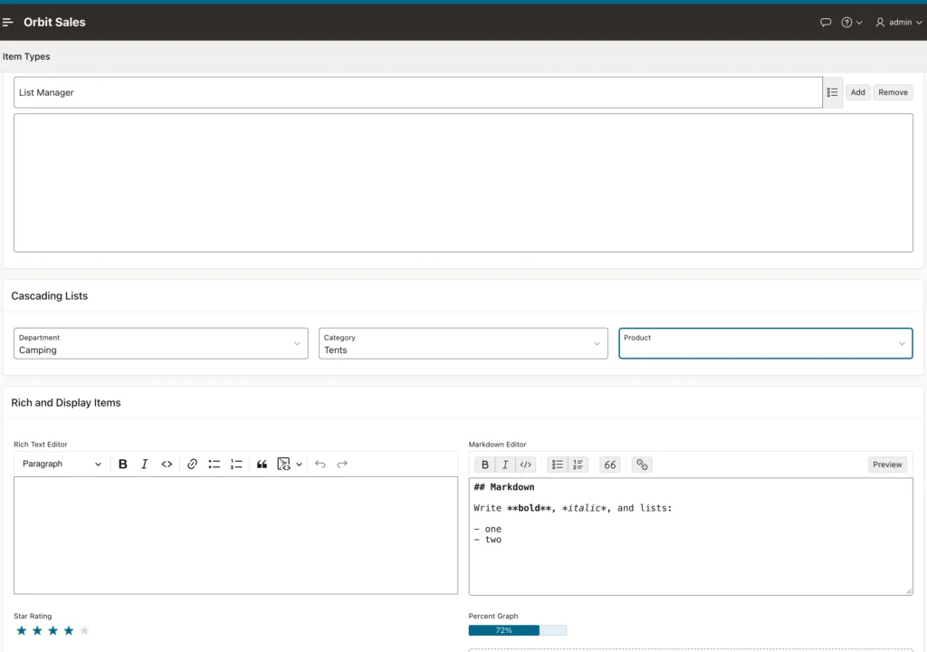Open the main navigation hamburger menu
Viewport: 927px width, 652px height.
pos(7,23)
